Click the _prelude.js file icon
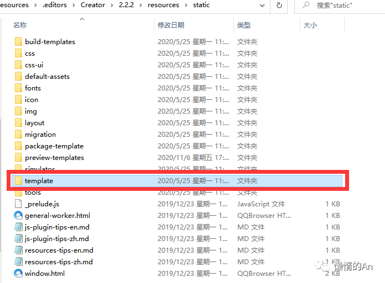Viewport: 385px width, 283px height. tap(18, 204)
